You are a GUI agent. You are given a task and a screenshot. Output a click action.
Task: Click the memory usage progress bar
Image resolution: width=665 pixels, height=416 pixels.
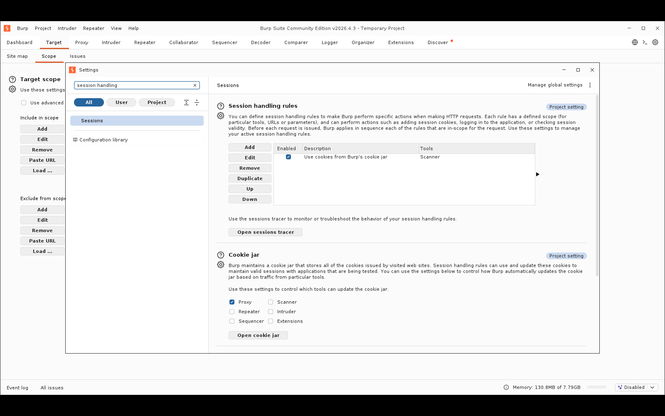pyautogui.click(x=596, y=387)
